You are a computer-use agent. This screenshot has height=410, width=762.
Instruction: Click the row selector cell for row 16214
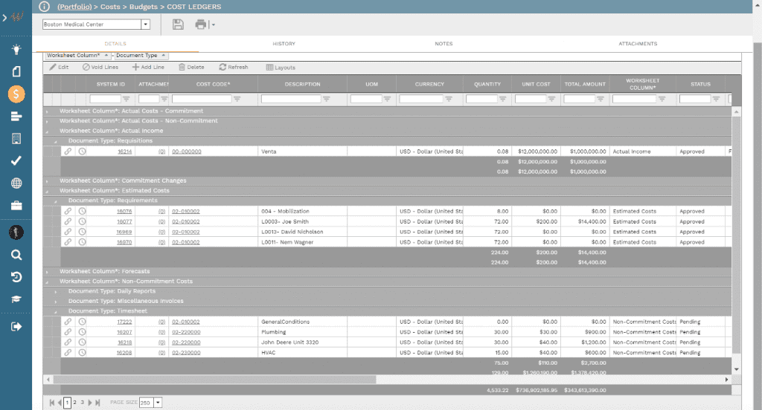coord(51,152)
